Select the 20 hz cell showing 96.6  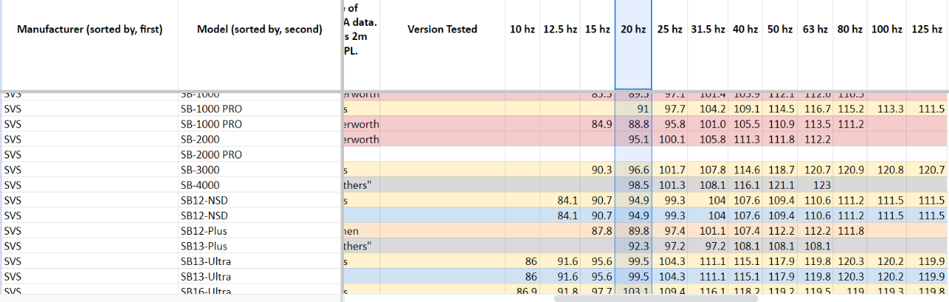[x=633, y=170]
